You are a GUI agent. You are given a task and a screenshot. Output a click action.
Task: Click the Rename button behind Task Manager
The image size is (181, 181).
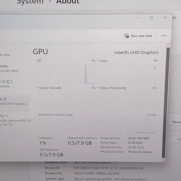click(176, 122)
